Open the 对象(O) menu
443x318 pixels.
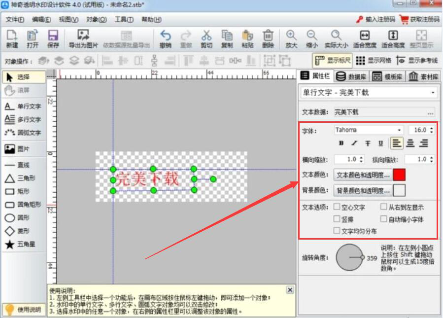click(97, 20)
